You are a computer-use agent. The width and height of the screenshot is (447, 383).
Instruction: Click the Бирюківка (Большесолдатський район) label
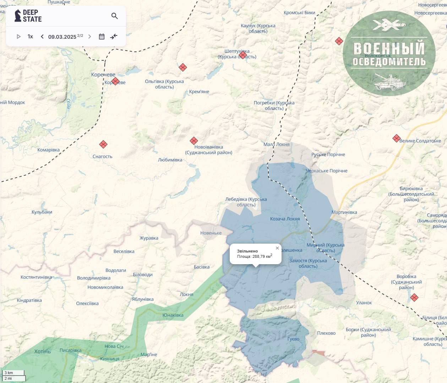tap(411, 194)
